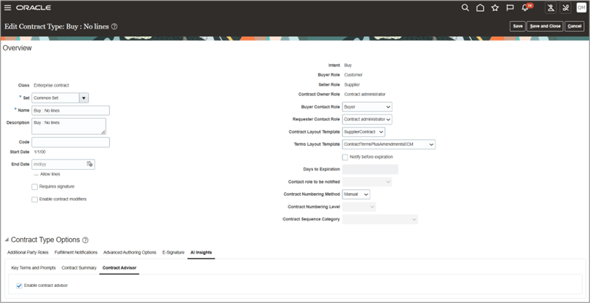Open Contract Sequence Category dropdown
Viewport: 590px width, 303px height.
click(x=380, y=219)
